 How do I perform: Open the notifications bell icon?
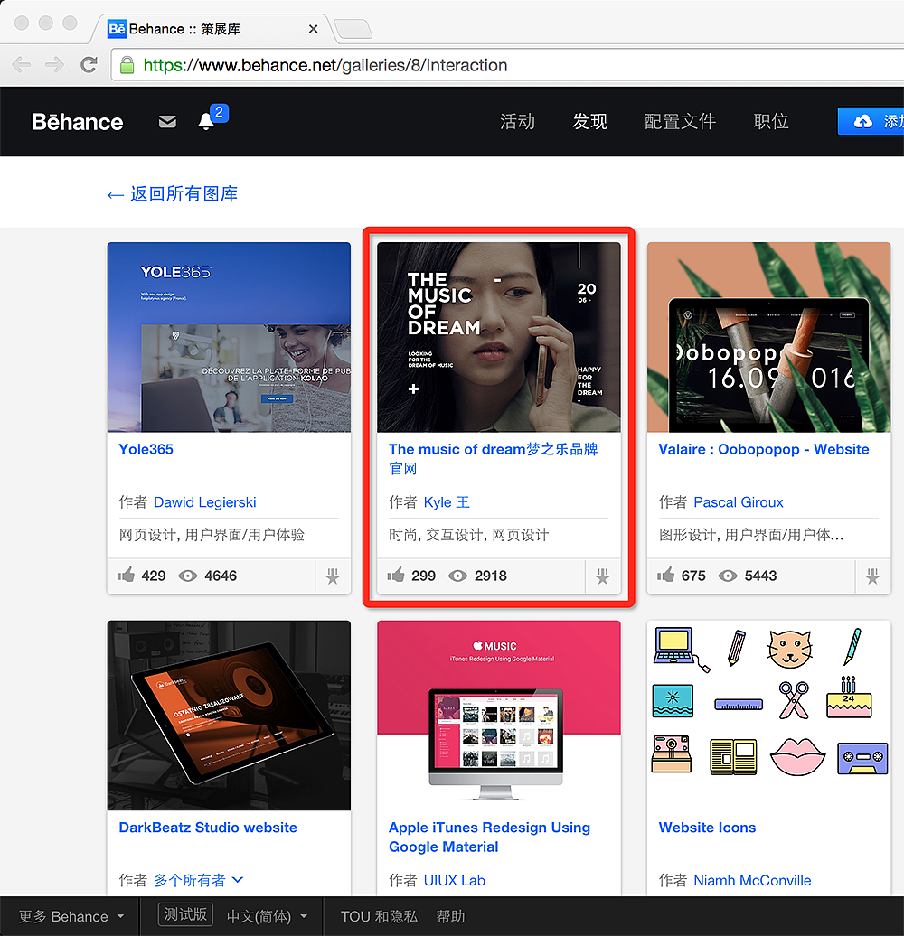pos(206,121)
